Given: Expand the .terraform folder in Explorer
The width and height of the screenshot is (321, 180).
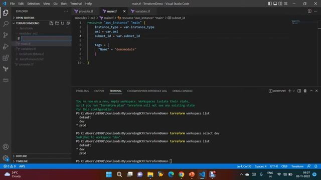Looking at the screenshot, I should pos(26,28).
